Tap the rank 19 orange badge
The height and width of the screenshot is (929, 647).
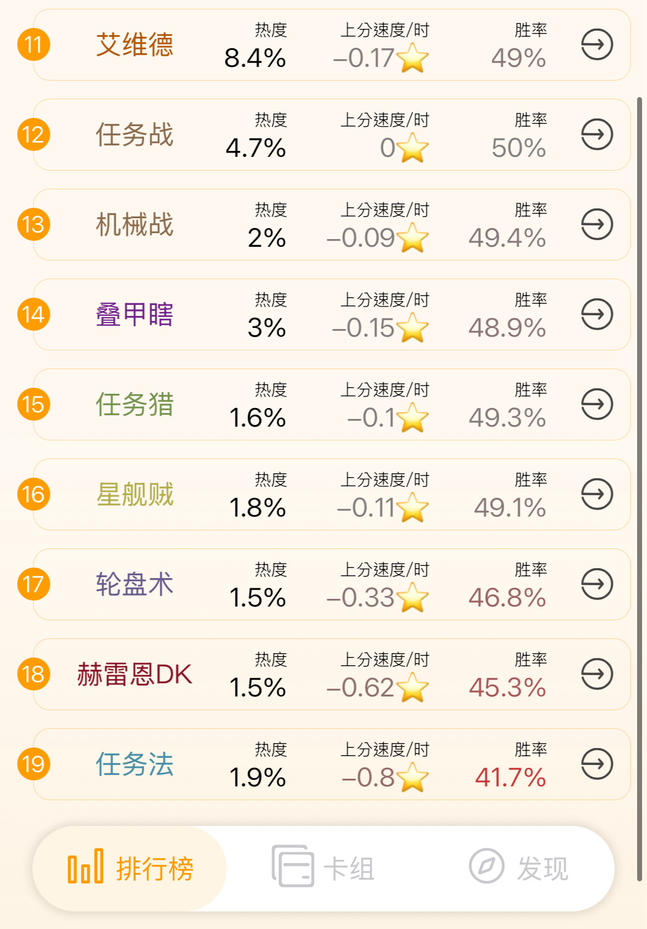click(33, 764)
